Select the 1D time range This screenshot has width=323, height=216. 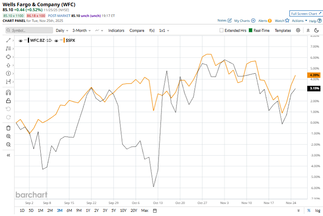pyautogui.click(x=22, y=211)
